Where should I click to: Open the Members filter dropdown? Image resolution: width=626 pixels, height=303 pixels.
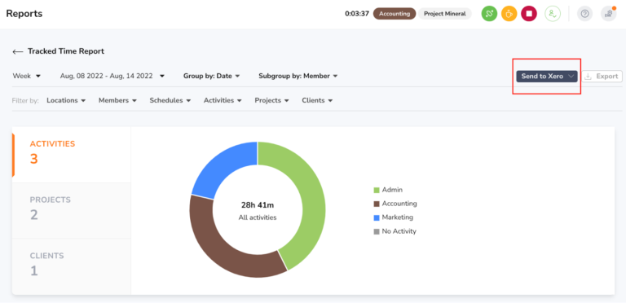[117, 100]
